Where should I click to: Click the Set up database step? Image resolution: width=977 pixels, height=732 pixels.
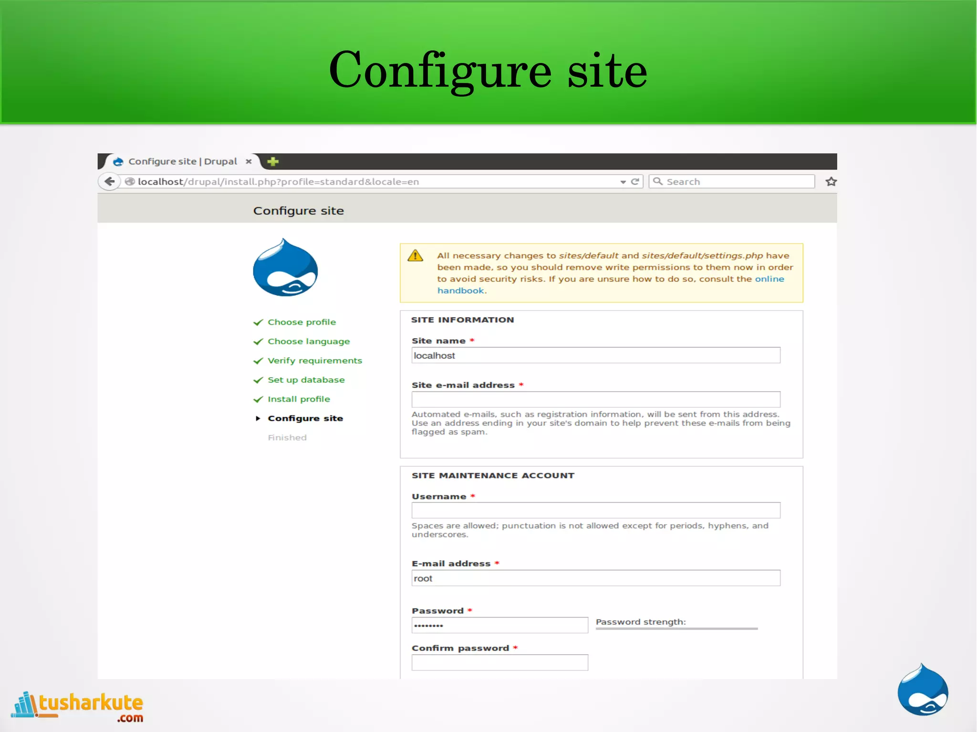pos(306,380)
